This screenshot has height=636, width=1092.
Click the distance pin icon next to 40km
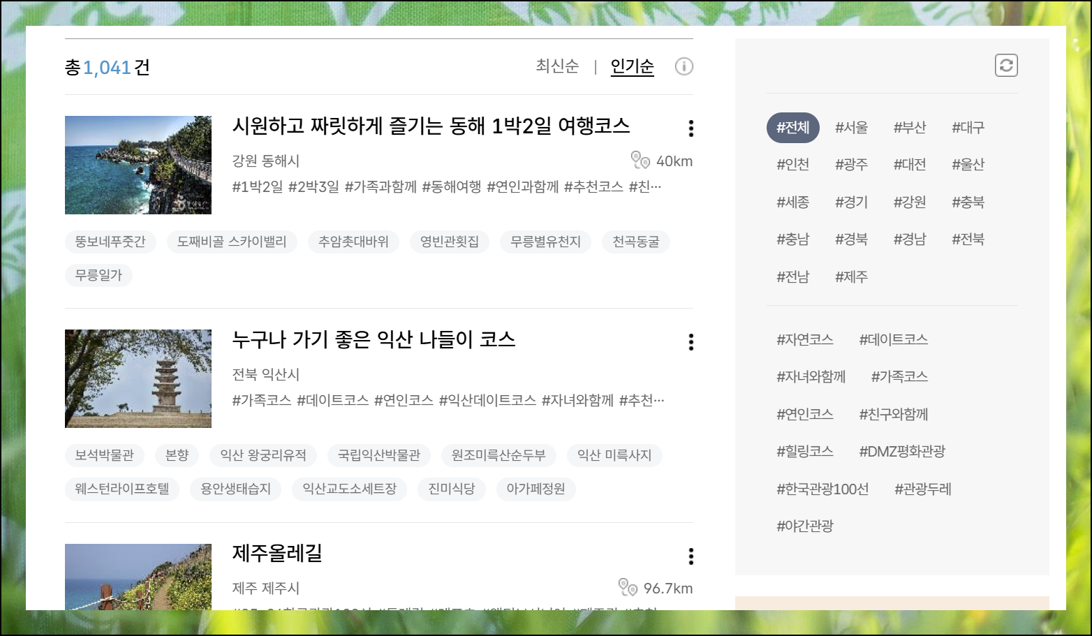pyautogui.click(x=640, y=161)
